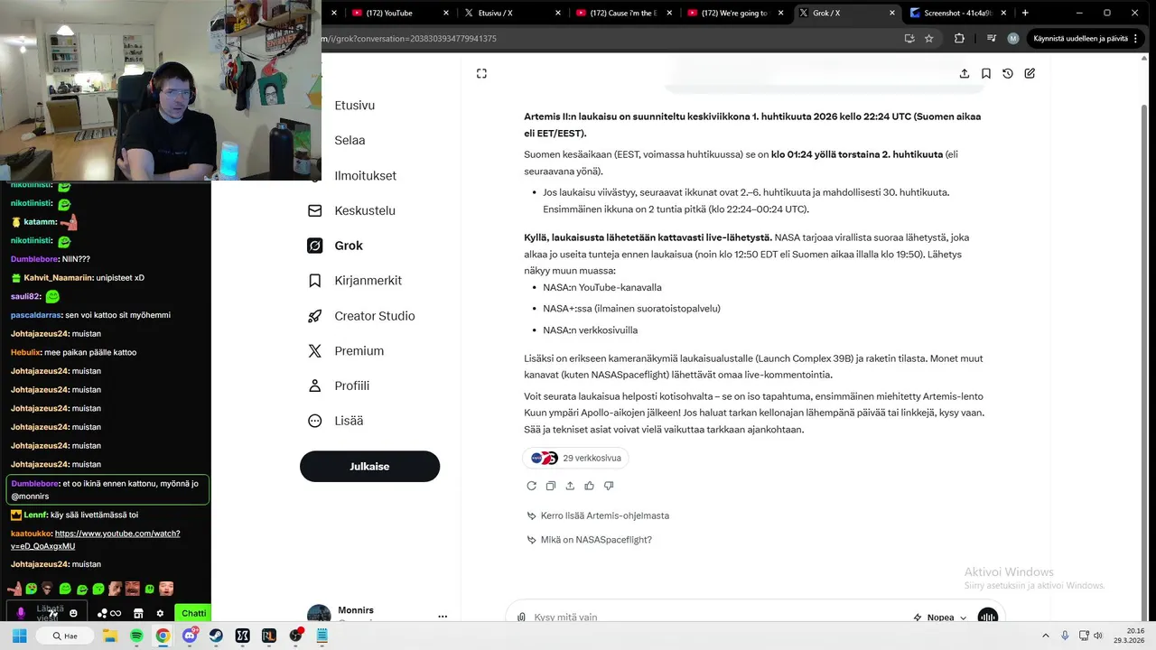This screenshot has height=650, width=1156.
Task: Expand Grok chat to fullscreen view
Action: click(x=481, y=74)
